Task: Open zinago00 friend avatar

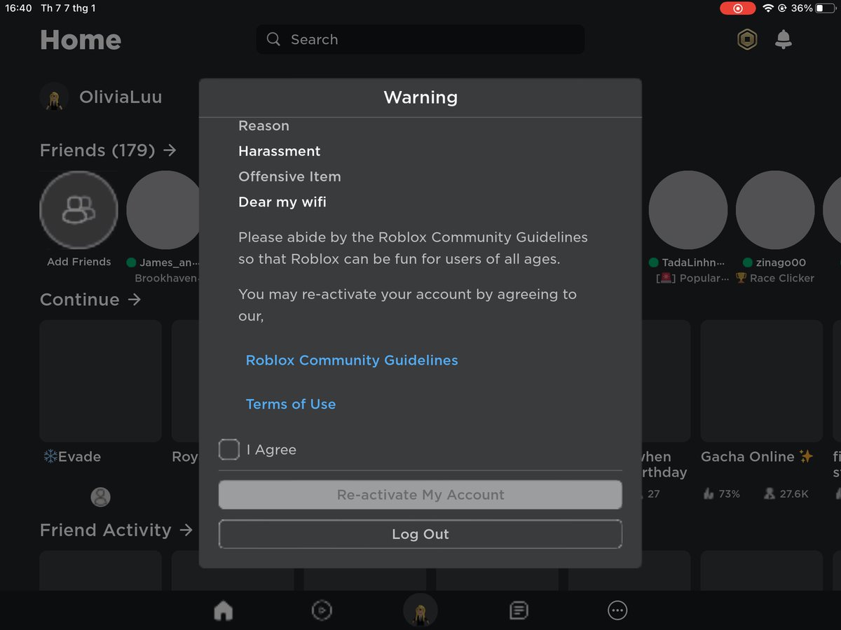Action: tap(775, 210)
